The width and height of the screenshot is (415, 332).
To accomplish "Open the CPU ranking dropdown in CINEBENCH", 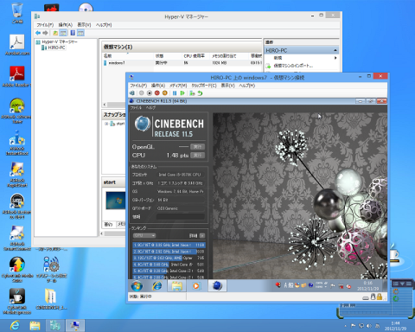I will point(144,236).
